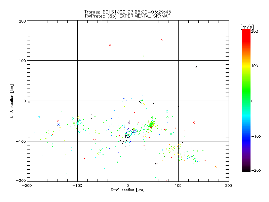Select the black X marker at plot's left edge near N-S 0
Viewport: 269px width, 202px height.
click(29, 102)
